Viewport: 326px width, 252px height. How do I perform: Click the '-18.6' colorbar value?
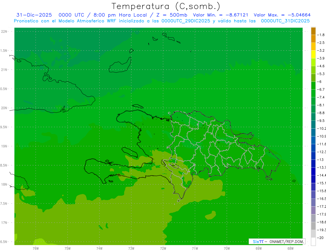[321, 222]
